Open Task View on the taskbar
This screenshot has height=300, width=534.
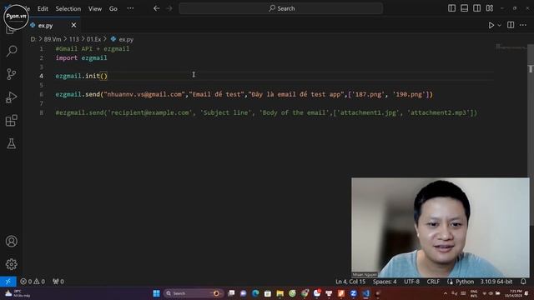[231, 293]
